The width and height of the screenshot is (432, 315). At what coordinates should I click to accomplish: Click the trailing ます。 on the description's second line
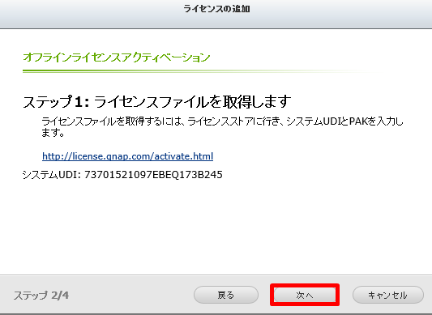point(53,133)
